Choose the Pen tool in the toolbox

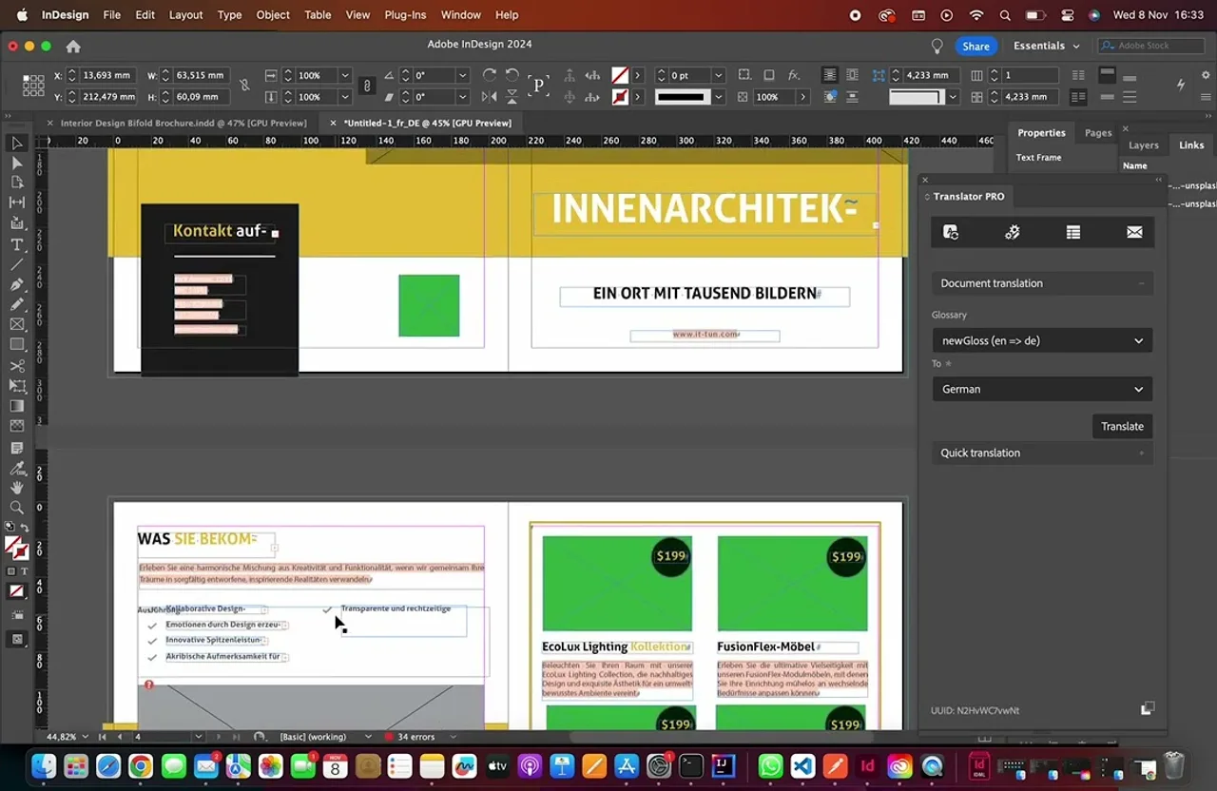[17, 284]
